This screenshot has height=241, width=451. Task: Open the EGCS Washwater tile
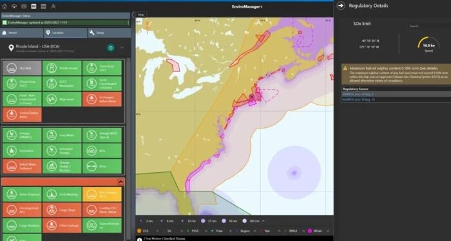62,84
